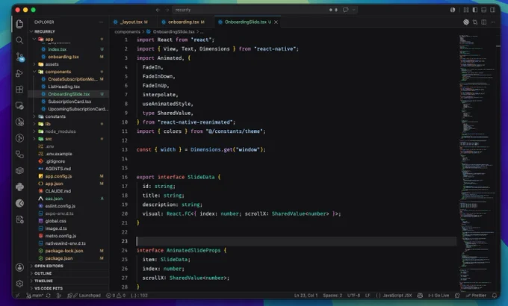Image resolution: width=508 pixels, height=306 pixels.
Task: Click UTF-8 encoding selector
Action: coord(353,296)
